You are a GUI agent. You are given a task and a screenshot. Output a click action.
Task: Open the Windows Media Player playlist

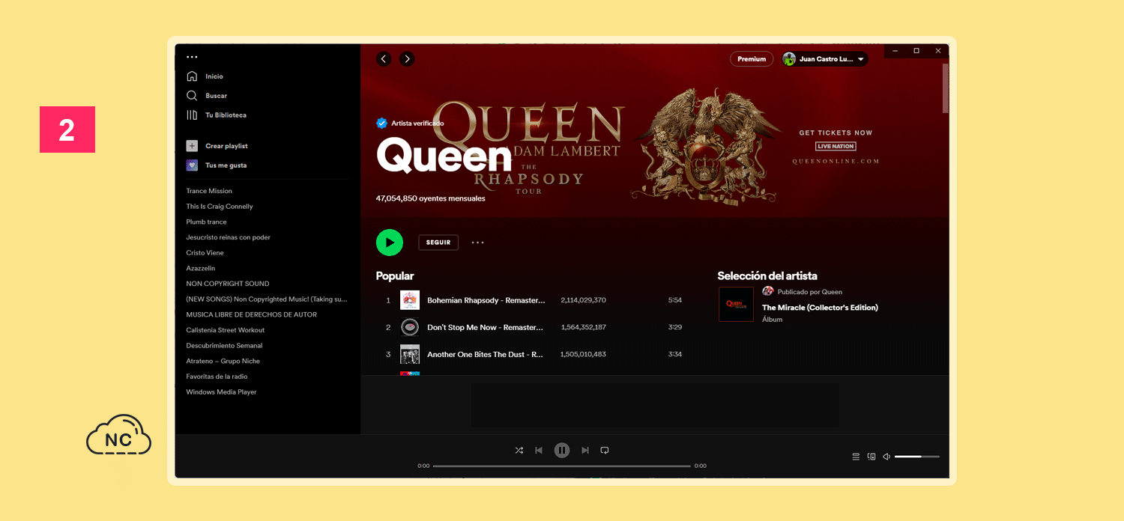coord(221,392)
